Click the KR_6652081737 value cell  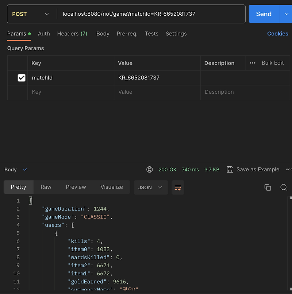pos(157,78)
